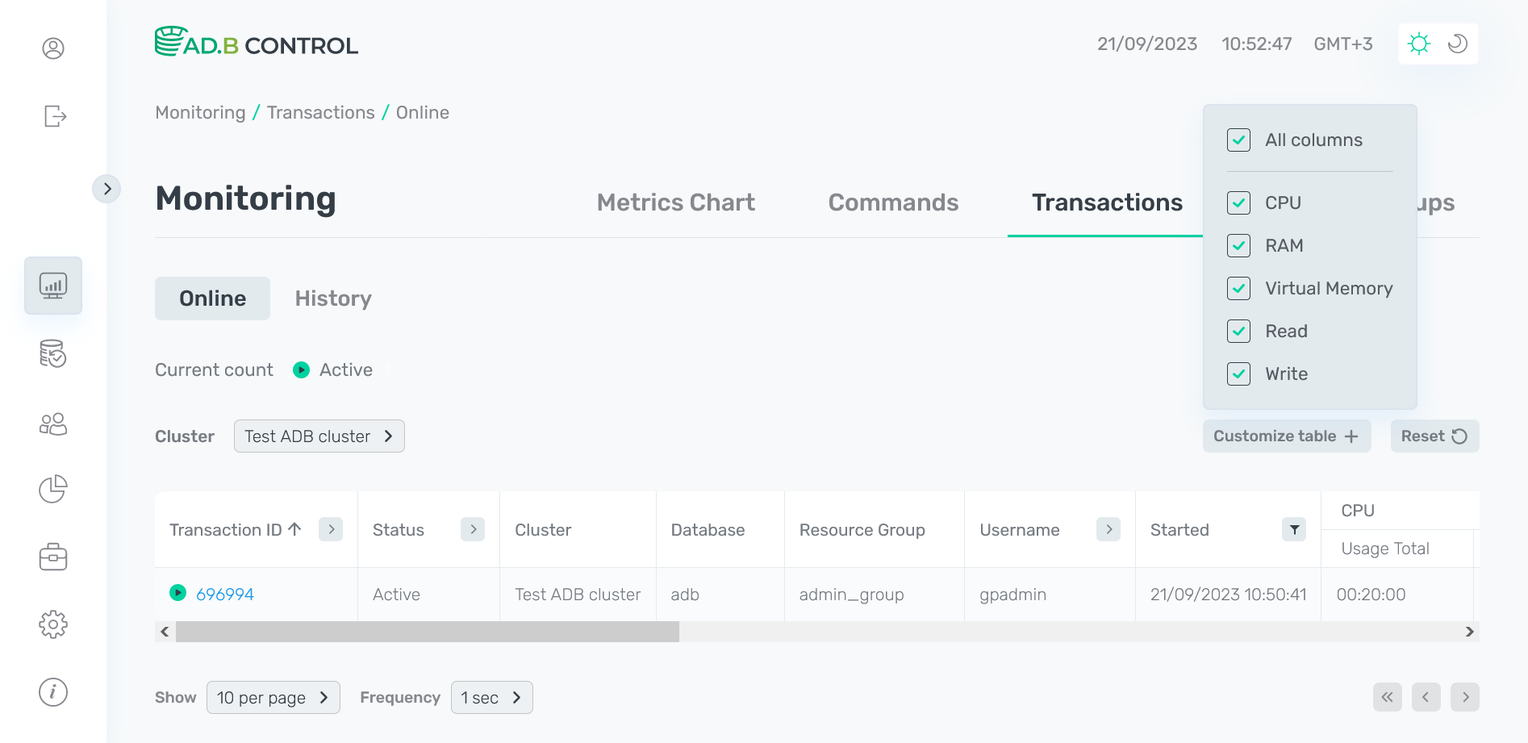Viewport: 1528px width, 743px height.
Task: Click the Started column filter icon
Action: (x=1294, y=530)
